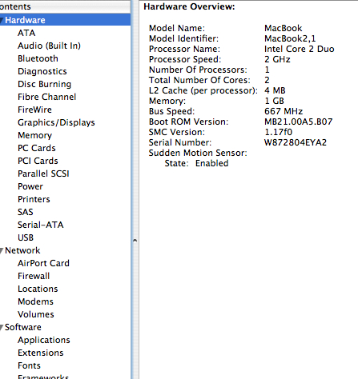Screen dimensions: 358x379
Task: Open Applications under Software
Action: tap(44, 340)
